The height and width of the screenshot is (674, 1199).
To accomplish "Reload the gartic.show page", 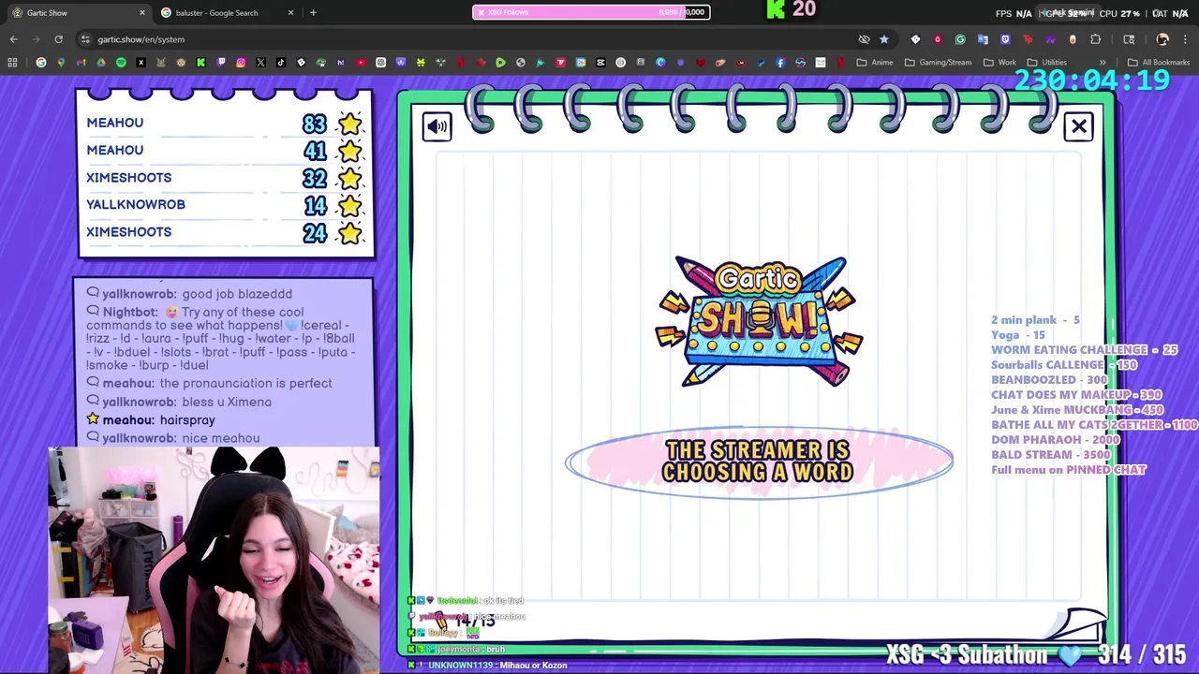I will [x=58, y=39].
